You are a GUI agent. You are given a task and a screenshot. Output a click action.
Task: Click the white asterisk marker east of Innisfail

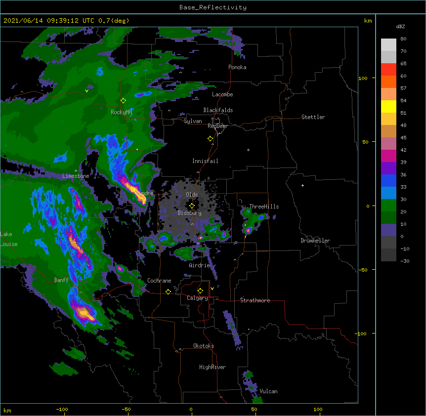(248, 150)
